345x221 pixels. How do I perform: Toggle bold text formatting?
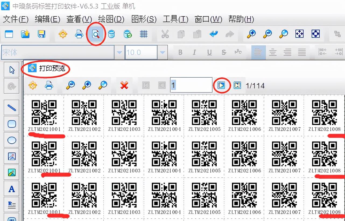(x=180, y=52)
